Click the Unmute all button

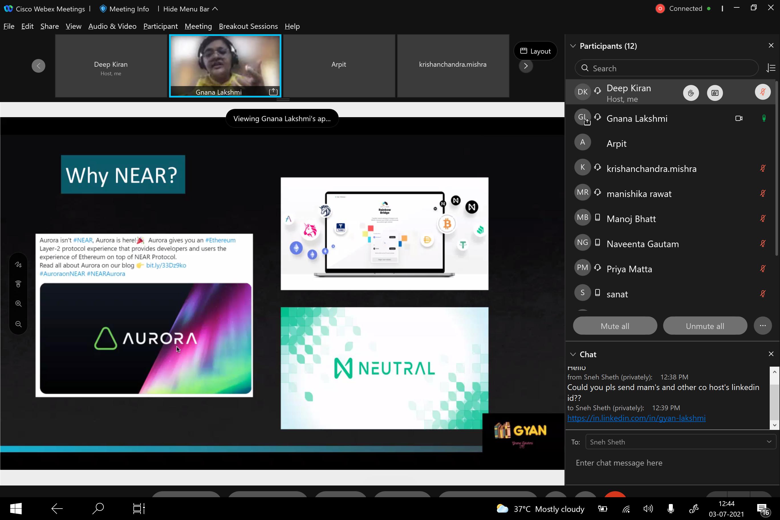pos(705,326)
